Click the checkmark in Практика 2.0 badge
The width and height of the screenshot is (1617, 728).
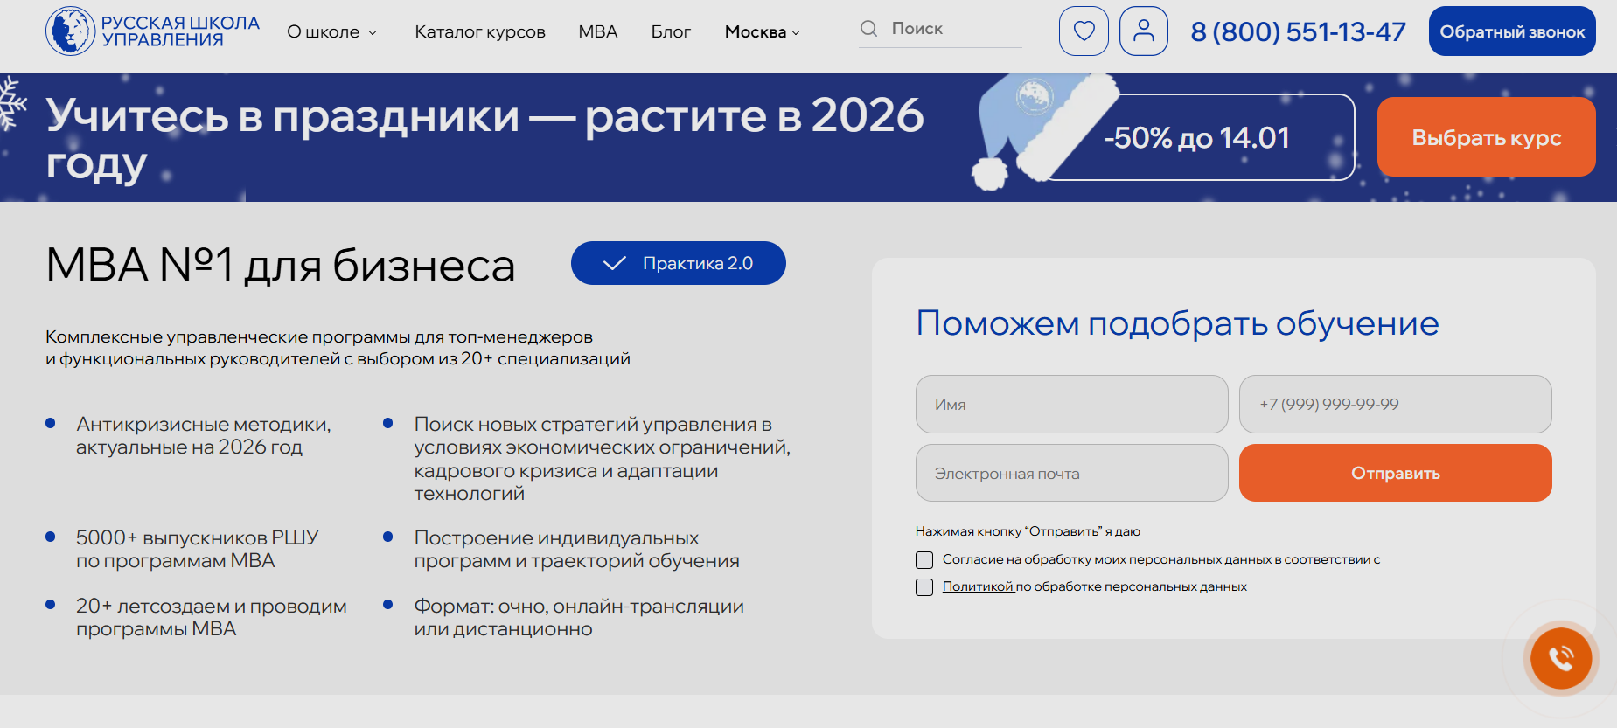coord(614,263)
